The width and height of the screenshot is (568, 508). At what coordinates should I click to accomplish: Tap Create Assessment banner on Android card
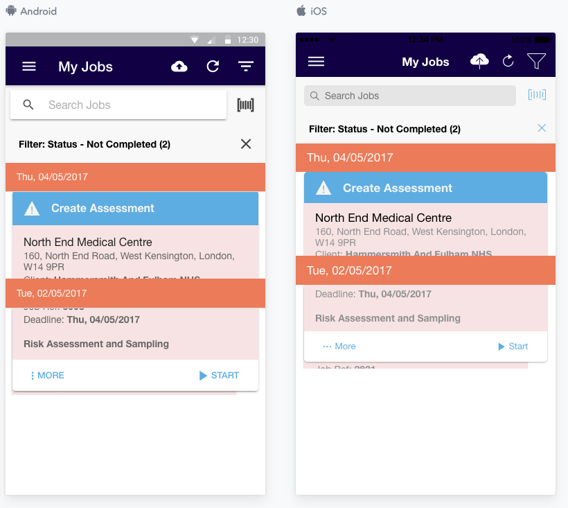tap(135, 208)
